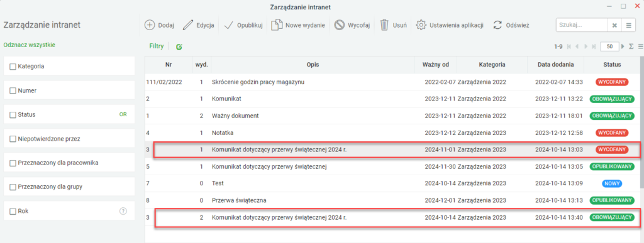Viewport: 644px width, 243px height.
Task: Click help question mark beside Rok
Action: pos(123,212)
